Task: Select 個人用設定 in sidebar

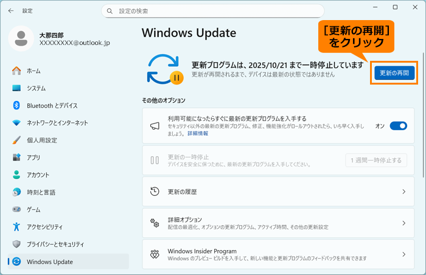Action: [68, 140]
